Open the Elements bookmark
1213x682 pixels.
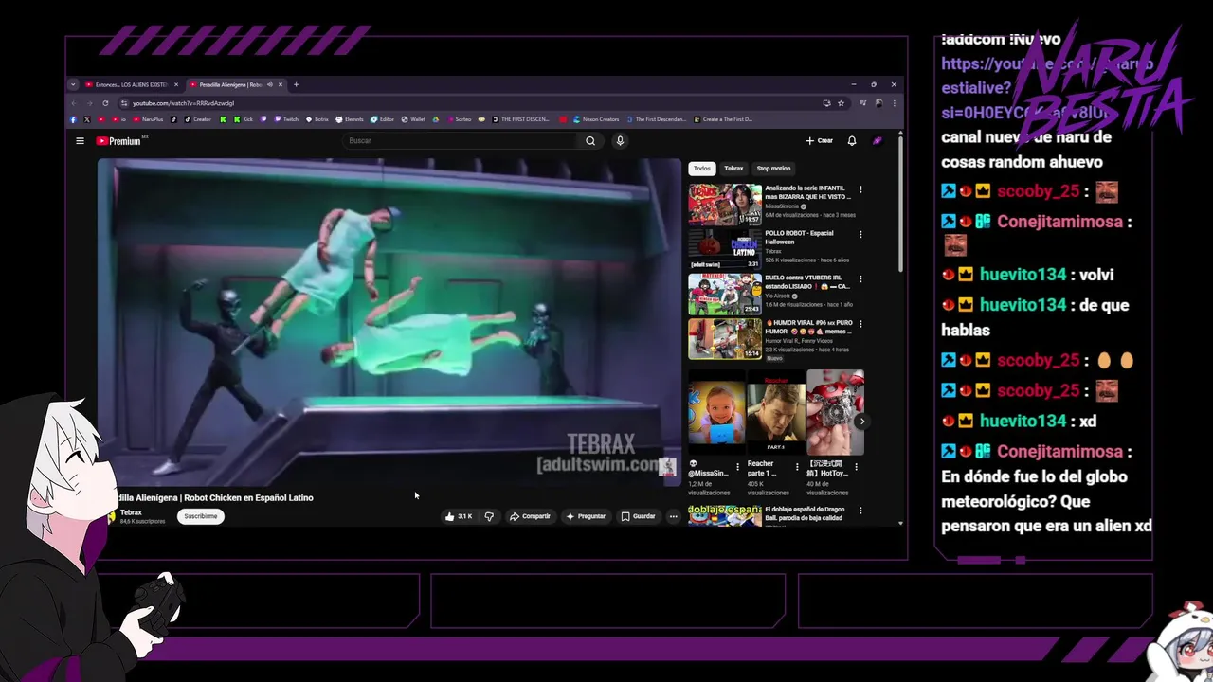pyautogui.click(x=350, y=119)
